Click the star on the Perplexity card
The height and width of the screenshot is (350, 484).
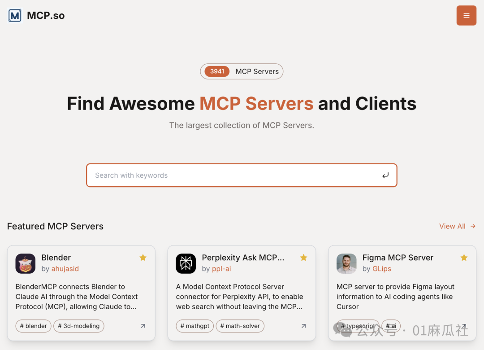coord(303,258)
